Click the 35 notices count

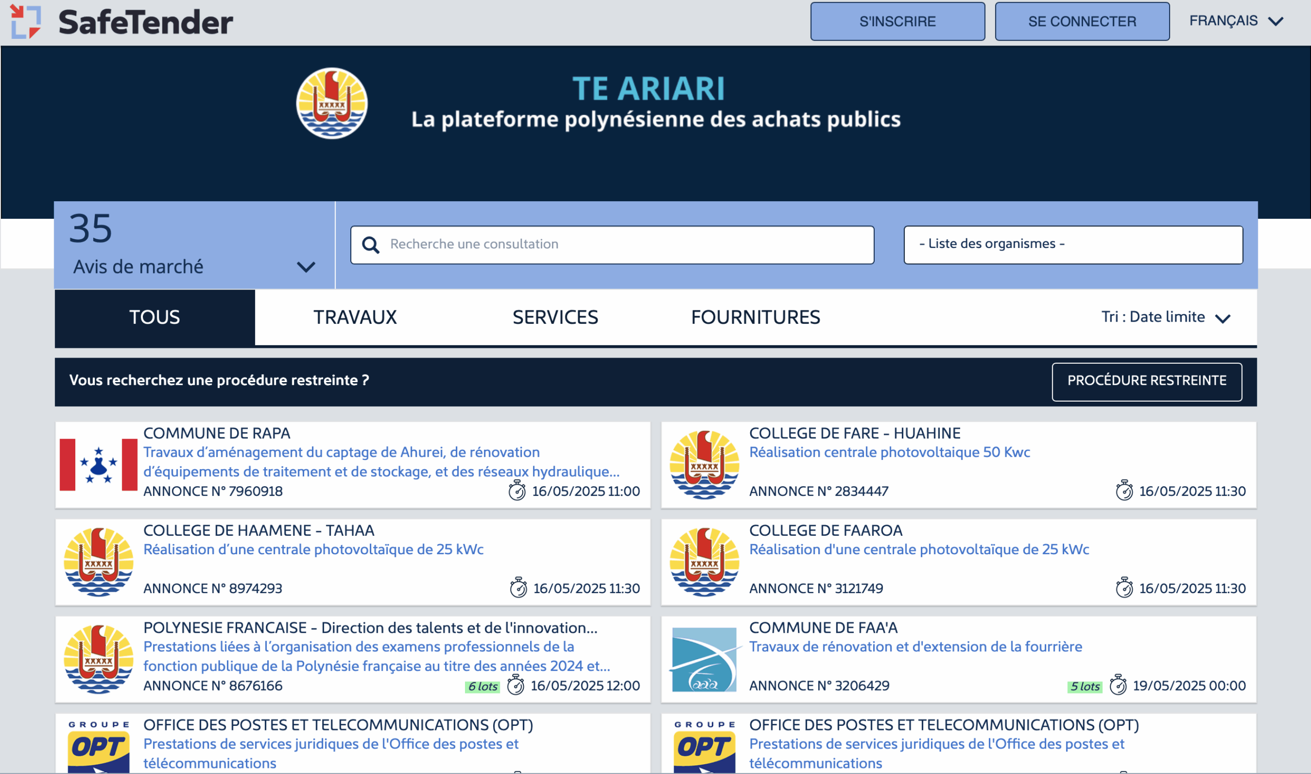[x=91, y=228]
